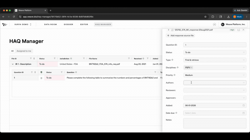
Task: Remove PSPV discipline tag
Action: click(192, 68)
